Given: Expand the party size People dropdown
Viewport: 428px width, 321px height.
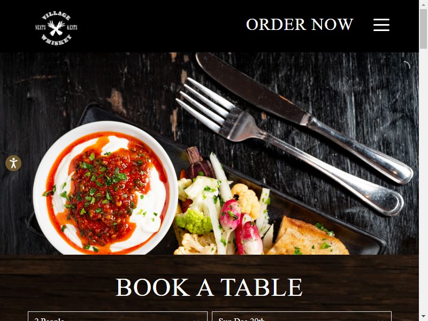Looking at the screenshot, I should click(x=118, y=316).
